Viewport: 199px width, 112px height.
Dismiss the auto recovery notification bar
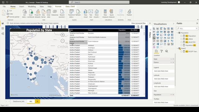click(150, 23)
